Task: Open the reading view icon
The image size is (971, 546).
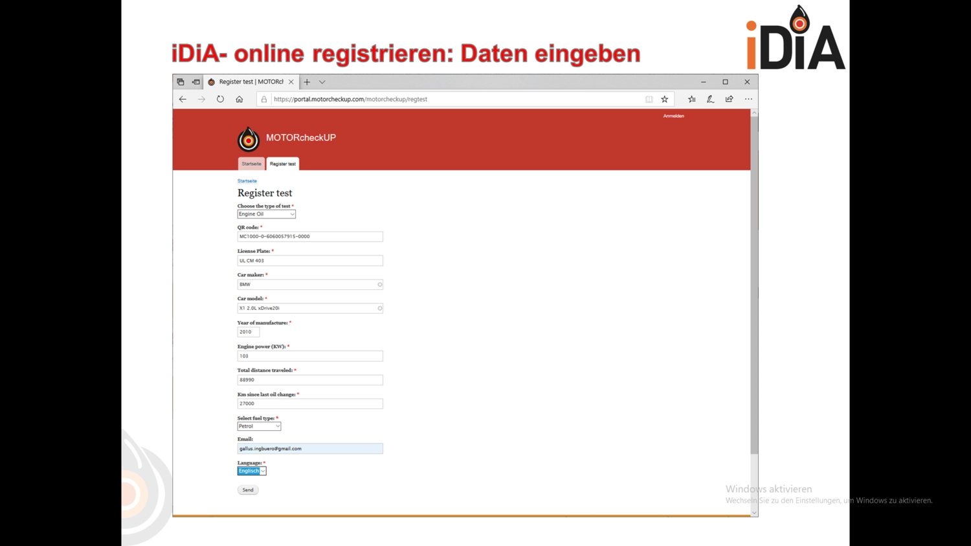Action: coord(649,99)
